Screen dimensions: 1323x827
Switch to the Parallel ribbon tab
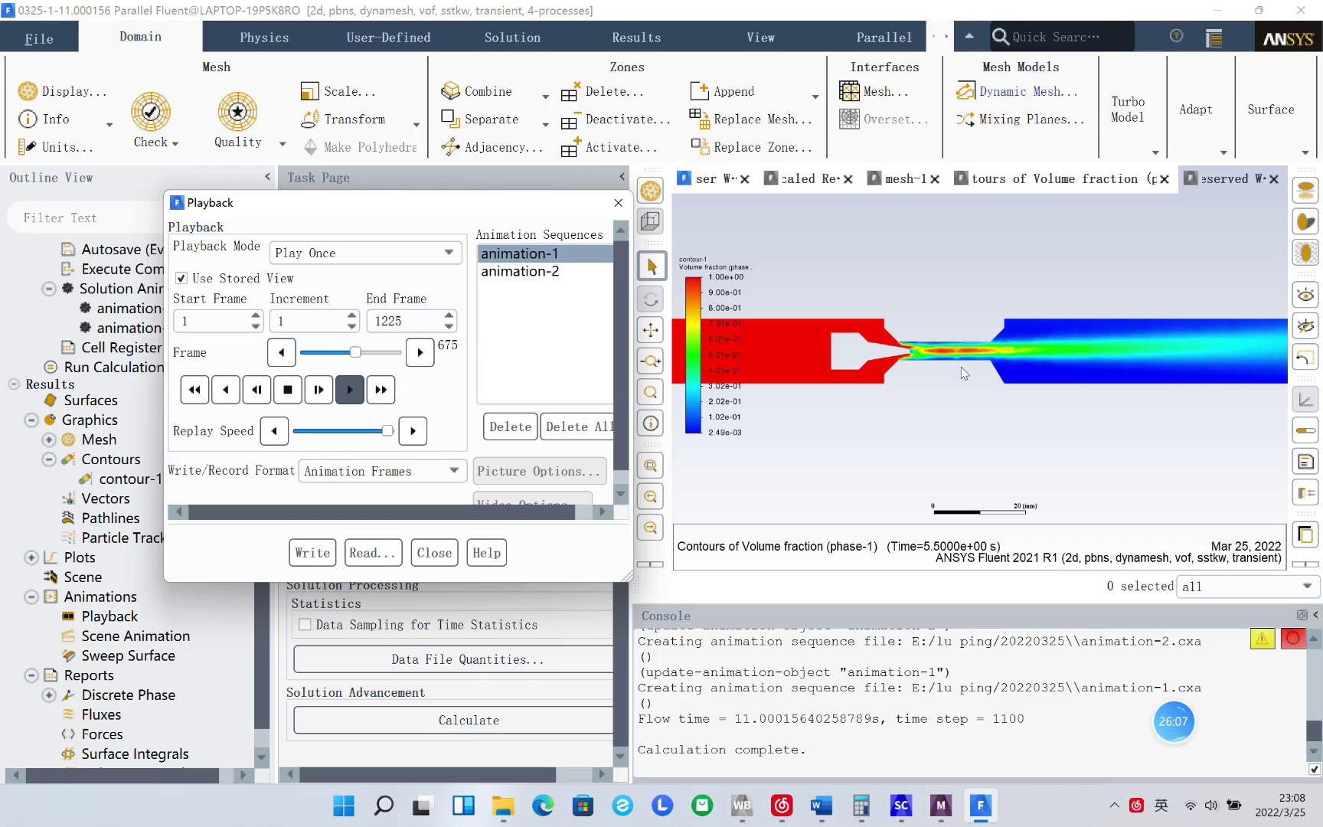884,38
